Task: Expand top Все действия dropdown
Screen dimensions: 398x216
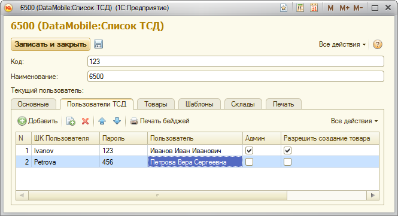Action: (x=342, y=44)
